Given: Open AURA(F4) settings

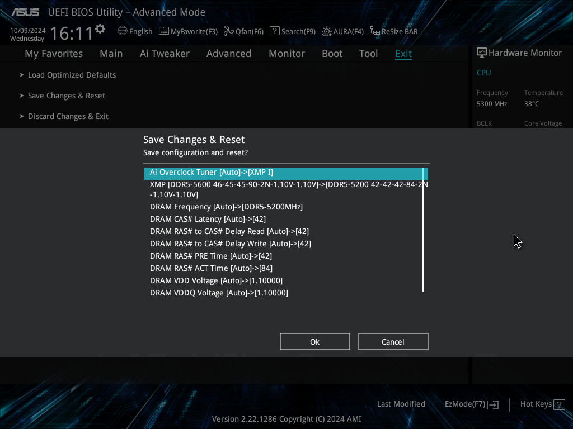Looking at the screenshot, I should [348, 32].
